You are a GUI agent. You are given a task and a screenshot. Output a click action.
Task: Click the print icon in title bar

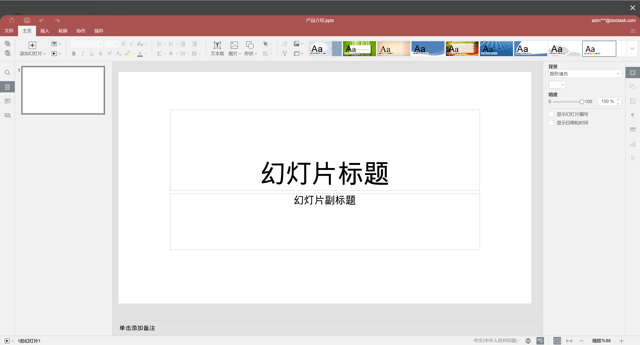27,20
